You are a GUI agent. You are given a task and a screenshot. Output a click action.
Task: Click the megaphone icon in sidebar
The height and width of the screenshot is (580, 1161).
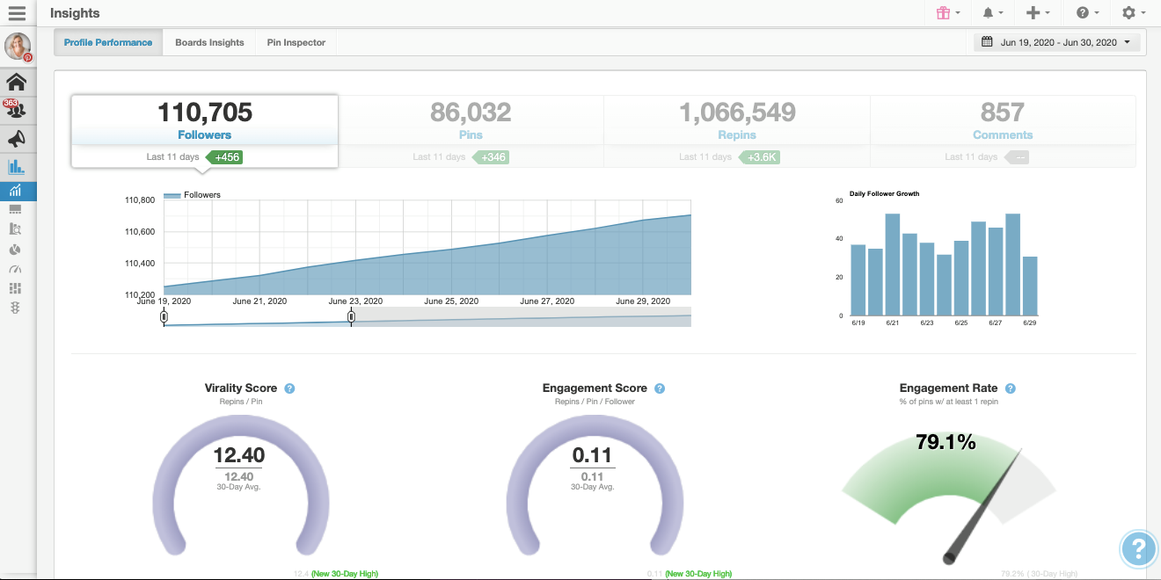pyautogui.click(x=16, y=138)
